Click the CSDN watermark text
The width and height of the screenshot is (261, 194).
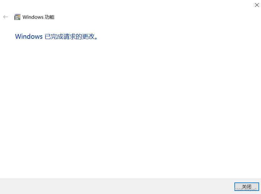click(245, 189)
